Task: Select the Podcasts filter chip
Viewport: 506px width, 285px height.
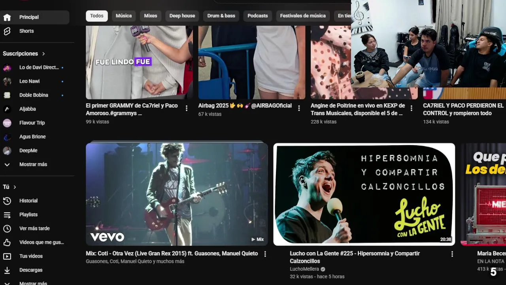Action: (258, 16)
